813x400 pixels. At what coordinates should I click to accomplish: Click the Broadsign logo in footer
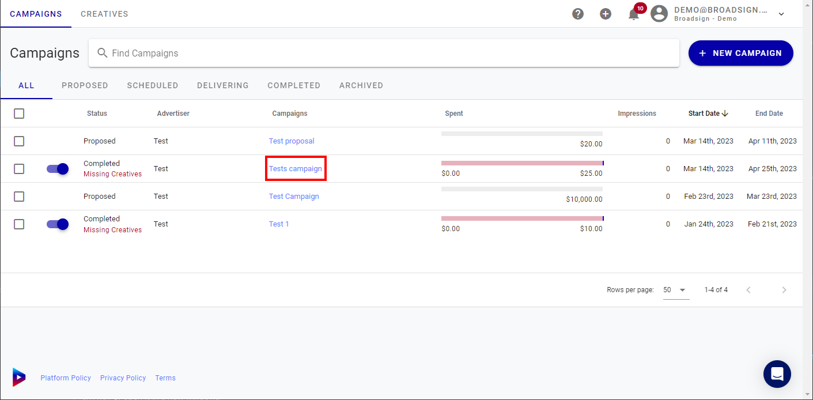19,377
